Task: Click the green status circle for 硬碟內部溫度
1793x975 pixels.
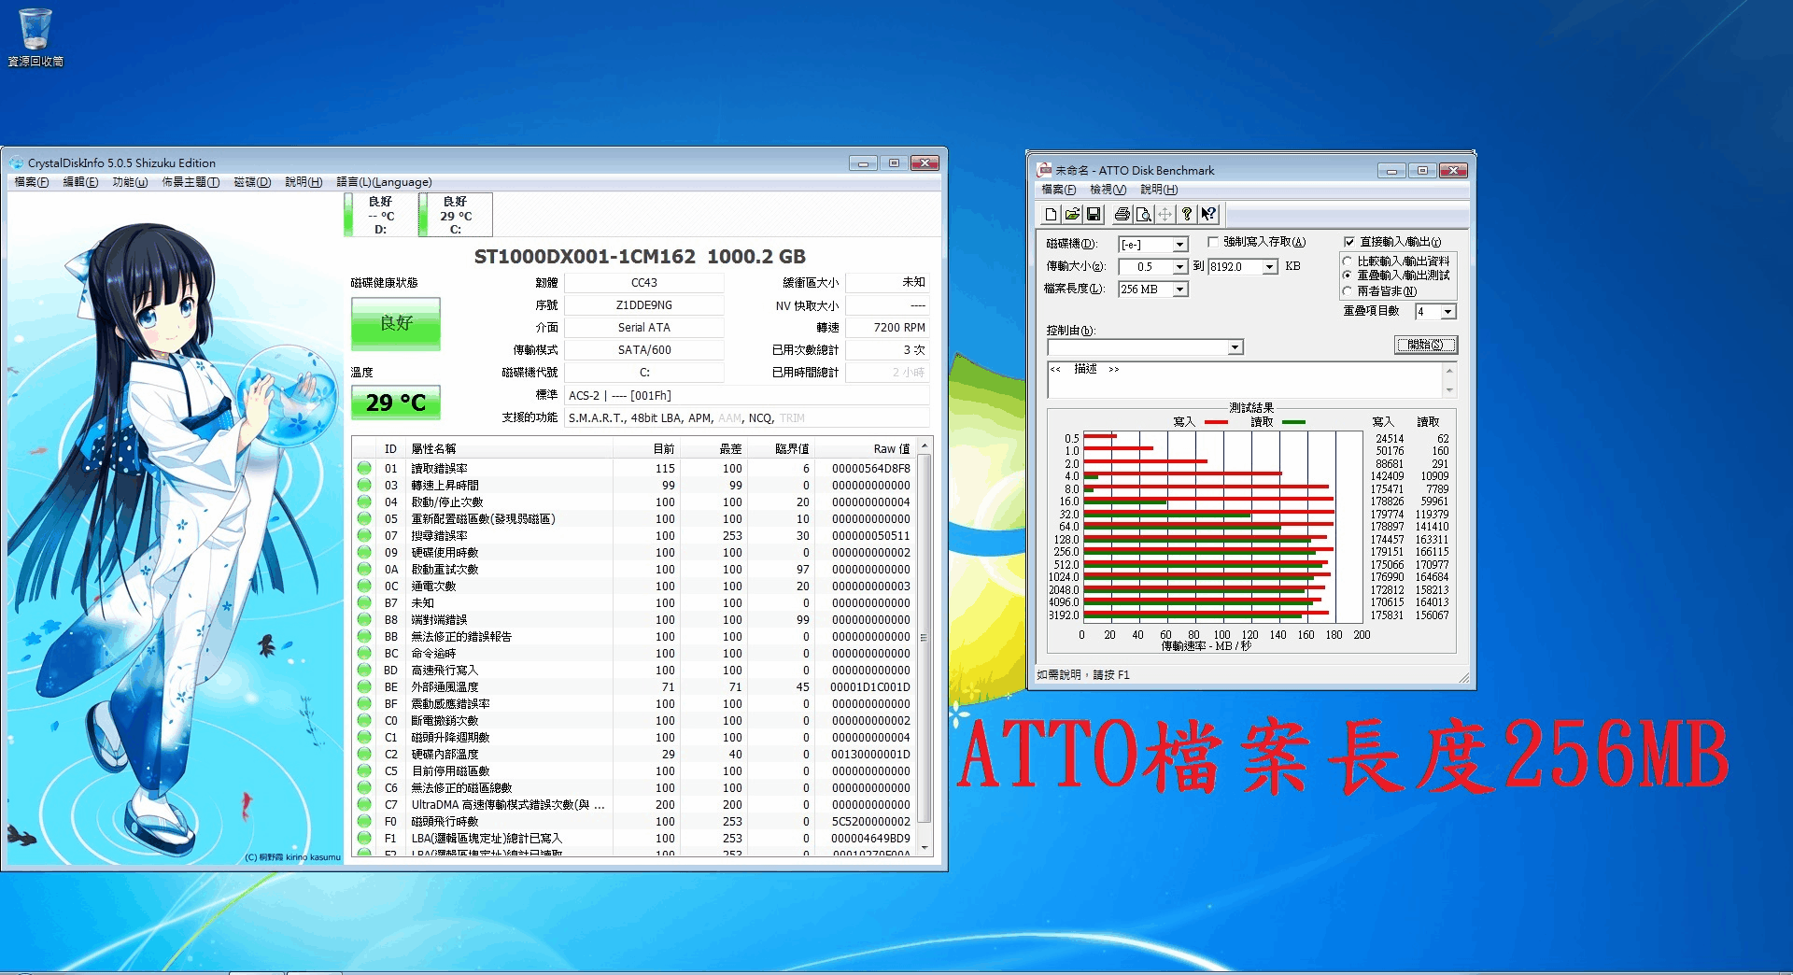Action: click(x=364, y=754)
